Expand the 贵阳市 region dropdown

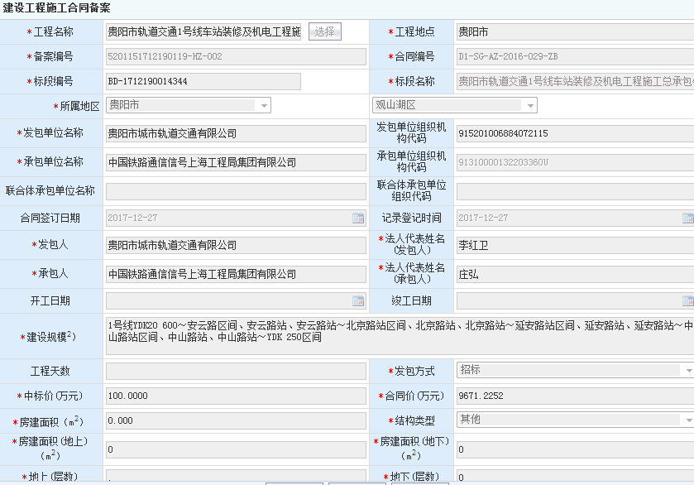point(264,105)
